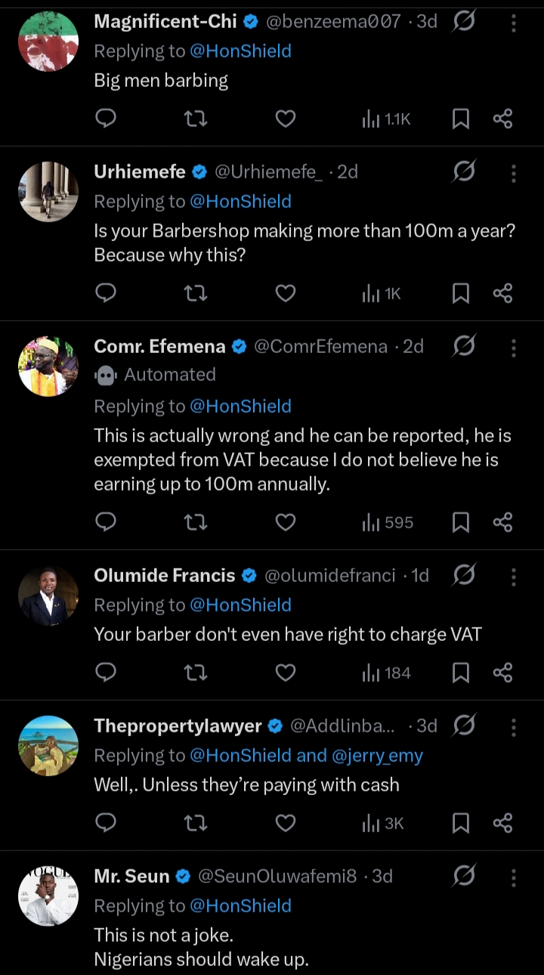Like Comr. Efemena's VAT exemption reply
This screenshot has width=544, height=975.
[x=285, y=522]
